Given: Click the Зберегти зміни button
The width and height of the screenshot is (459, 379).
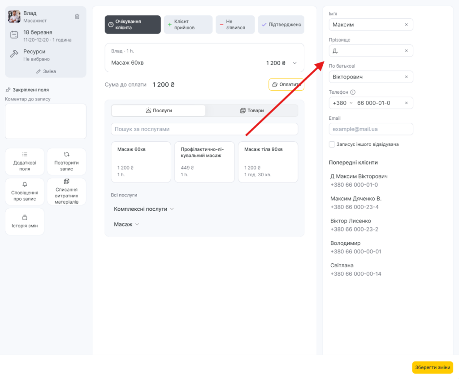Looking at the screenshot, I should [x=432, y=367].
